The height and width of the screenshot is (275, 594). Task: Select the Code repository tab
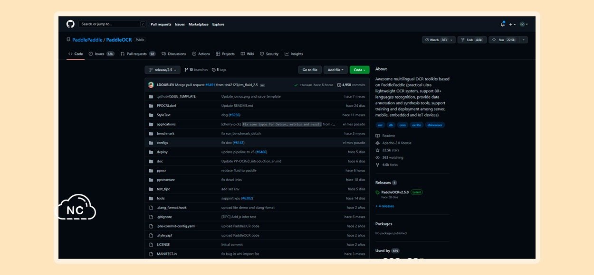click(x=76, y=54)
